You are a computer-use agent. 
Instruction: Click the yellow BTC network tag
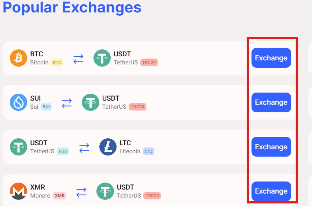(57, 62)
